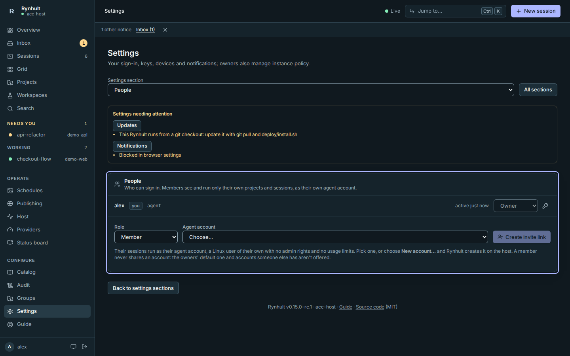570x356 pixels.
Task: Click the Guide lifebuoy icon
Action: coord(10,324)
